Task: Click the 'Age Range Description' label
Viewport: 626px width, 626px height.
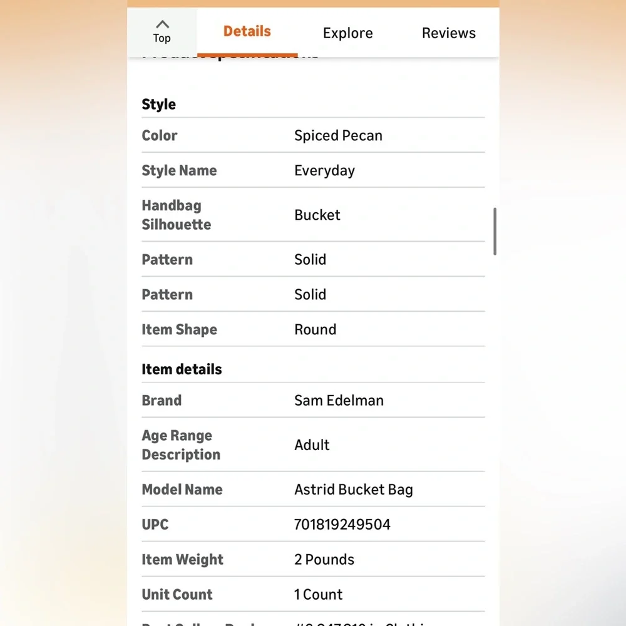Action: click(181, 445)
